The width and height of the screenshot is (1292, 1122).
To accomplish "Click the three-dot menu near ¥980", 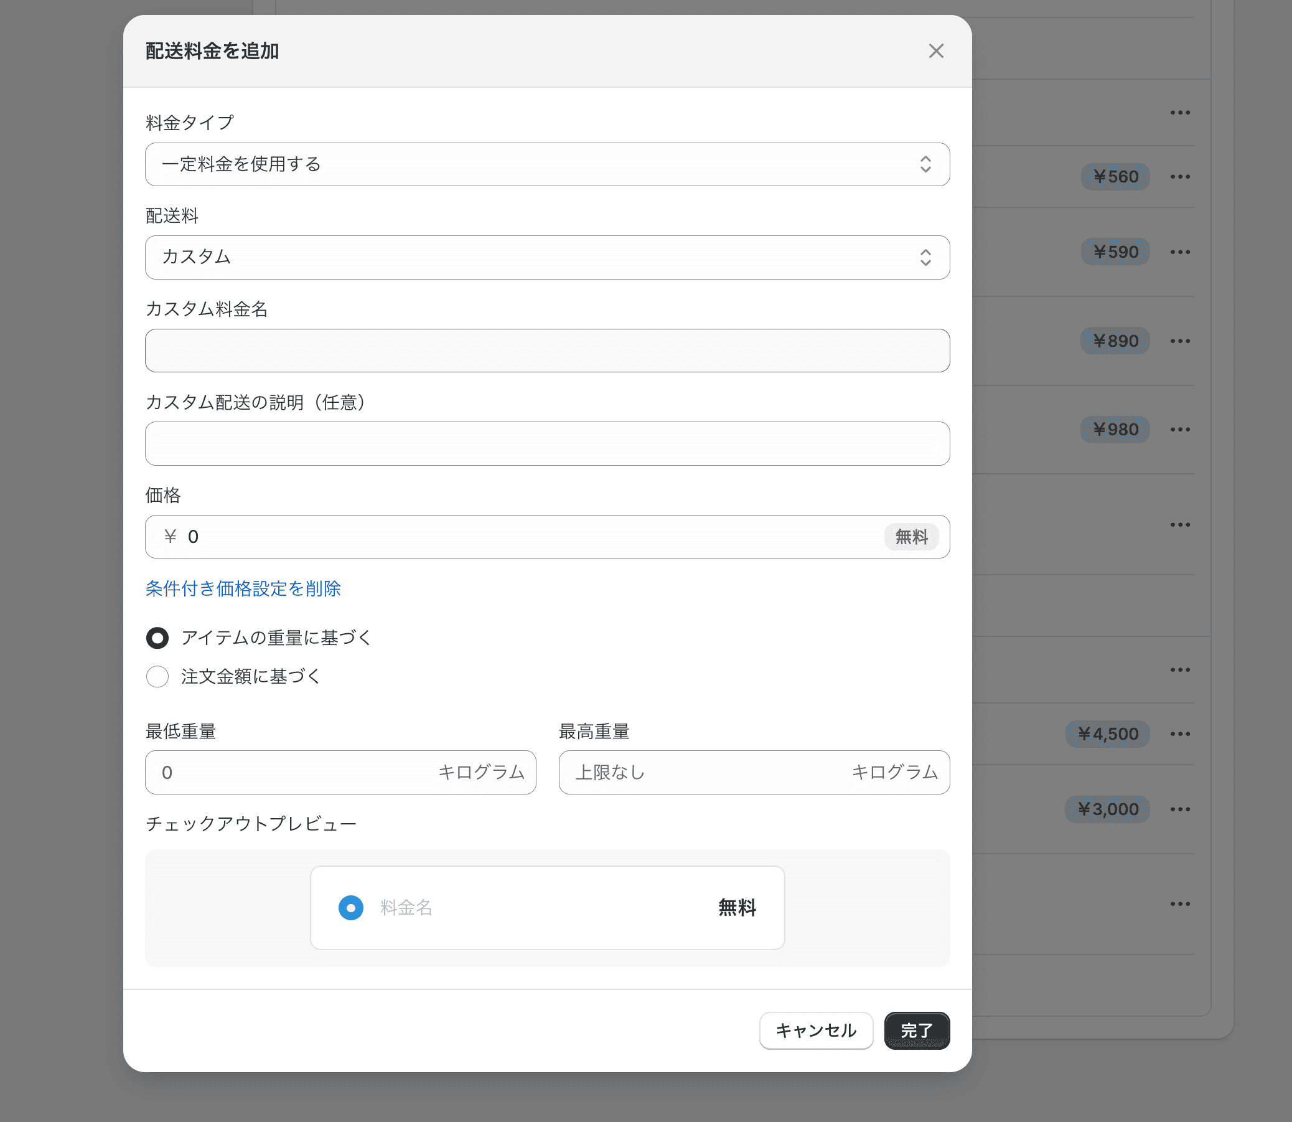I will click(1179, 429).
